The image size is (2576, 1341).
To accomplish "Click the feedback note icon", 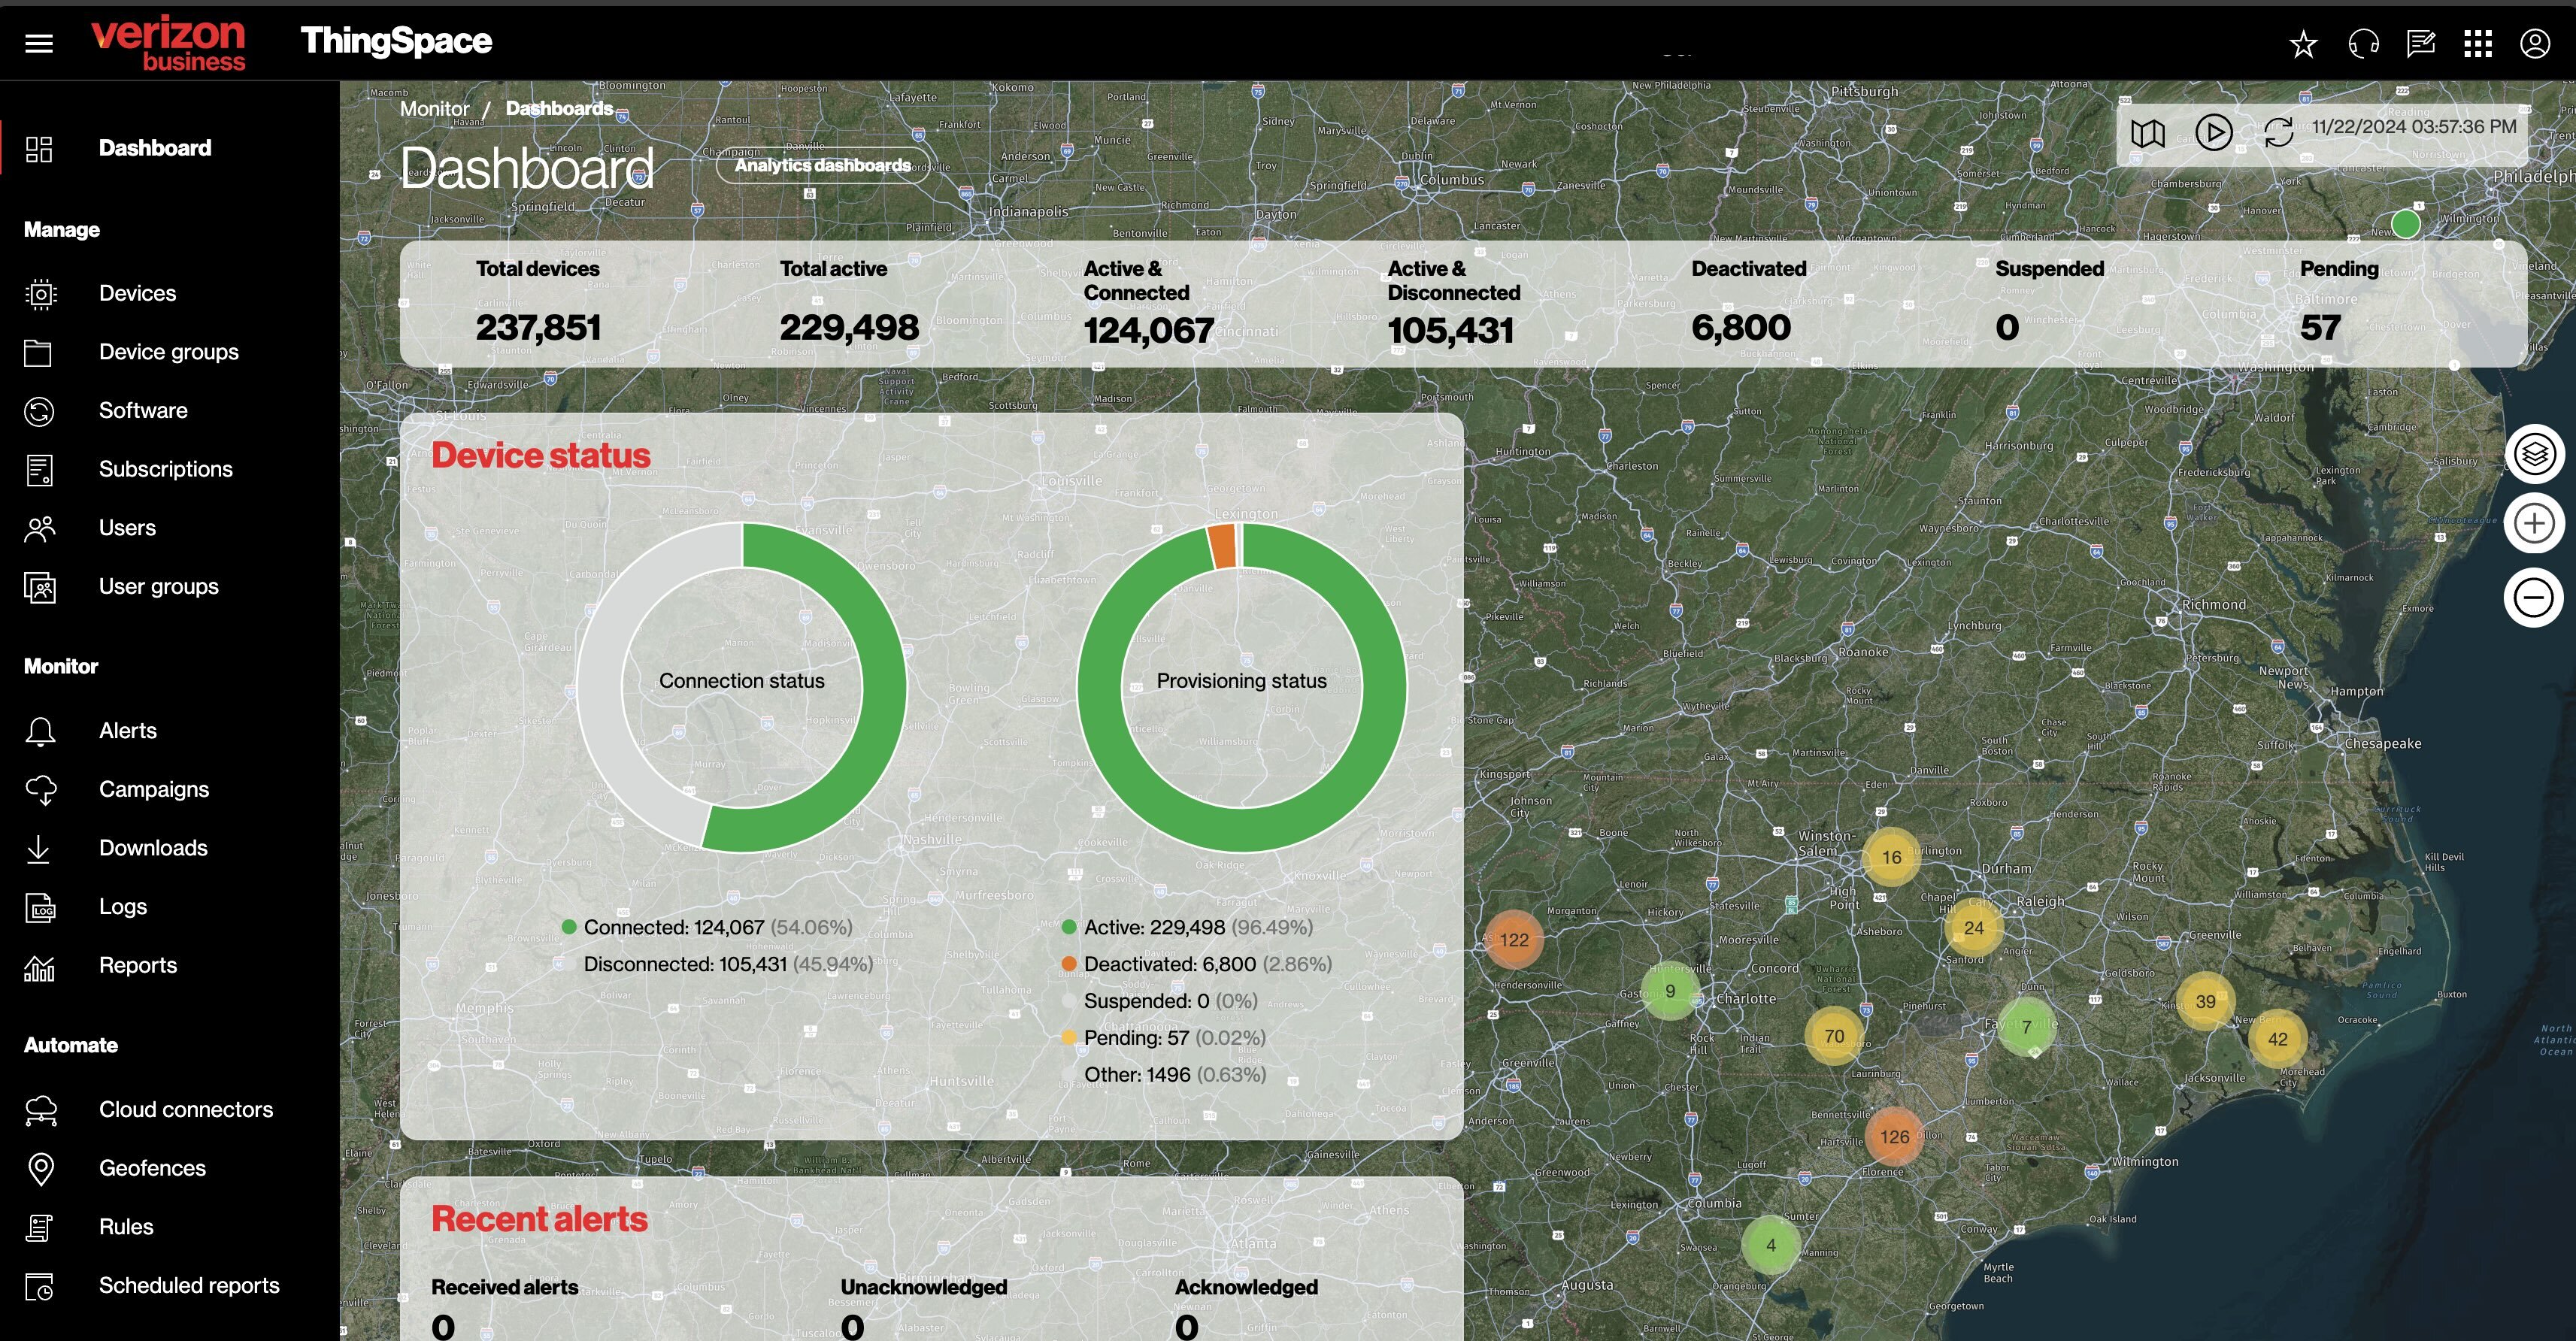I will coord(2420,44).
